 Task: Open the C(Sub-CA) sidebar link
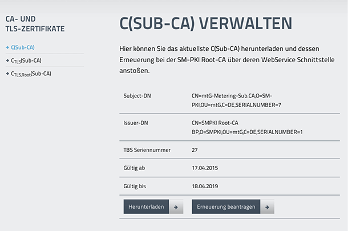point(23,47)
